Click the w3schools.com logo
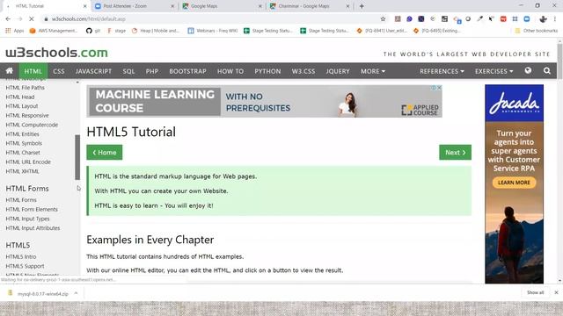The width and height of the screenshot is (563, 316). 56,53
